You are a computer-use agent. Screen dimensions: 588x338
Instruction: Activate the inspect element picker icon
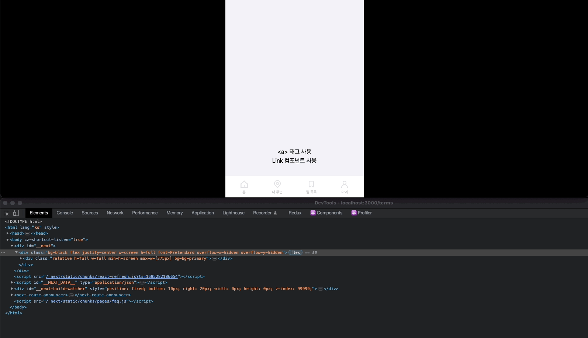click(x=6, y=213)
